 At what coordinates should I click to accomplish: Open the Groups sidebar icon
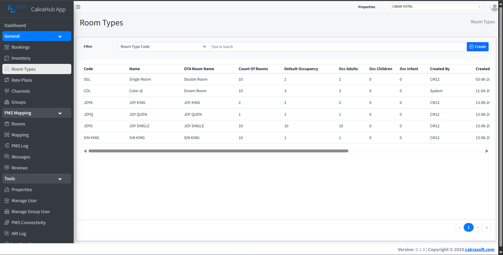(7, 102)
